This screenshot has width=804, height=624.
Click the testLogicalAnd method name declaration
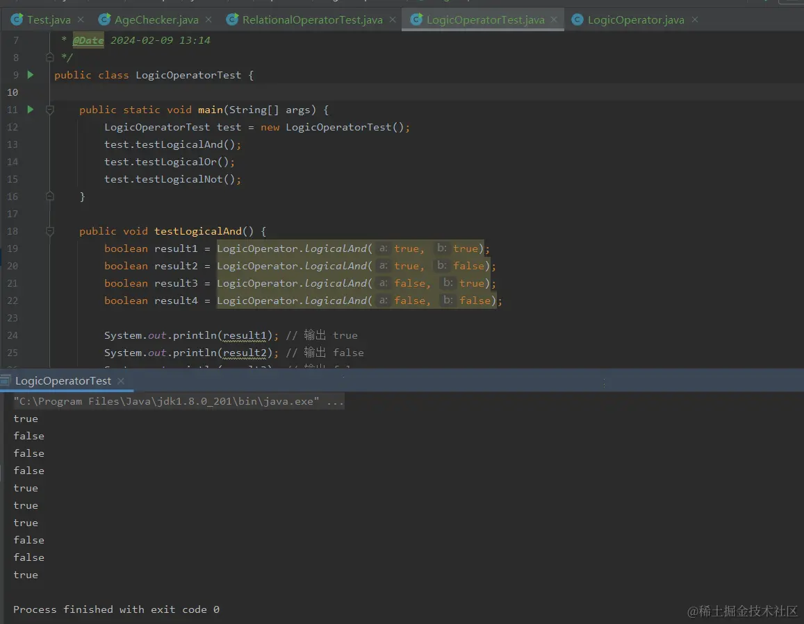(198, 231)
